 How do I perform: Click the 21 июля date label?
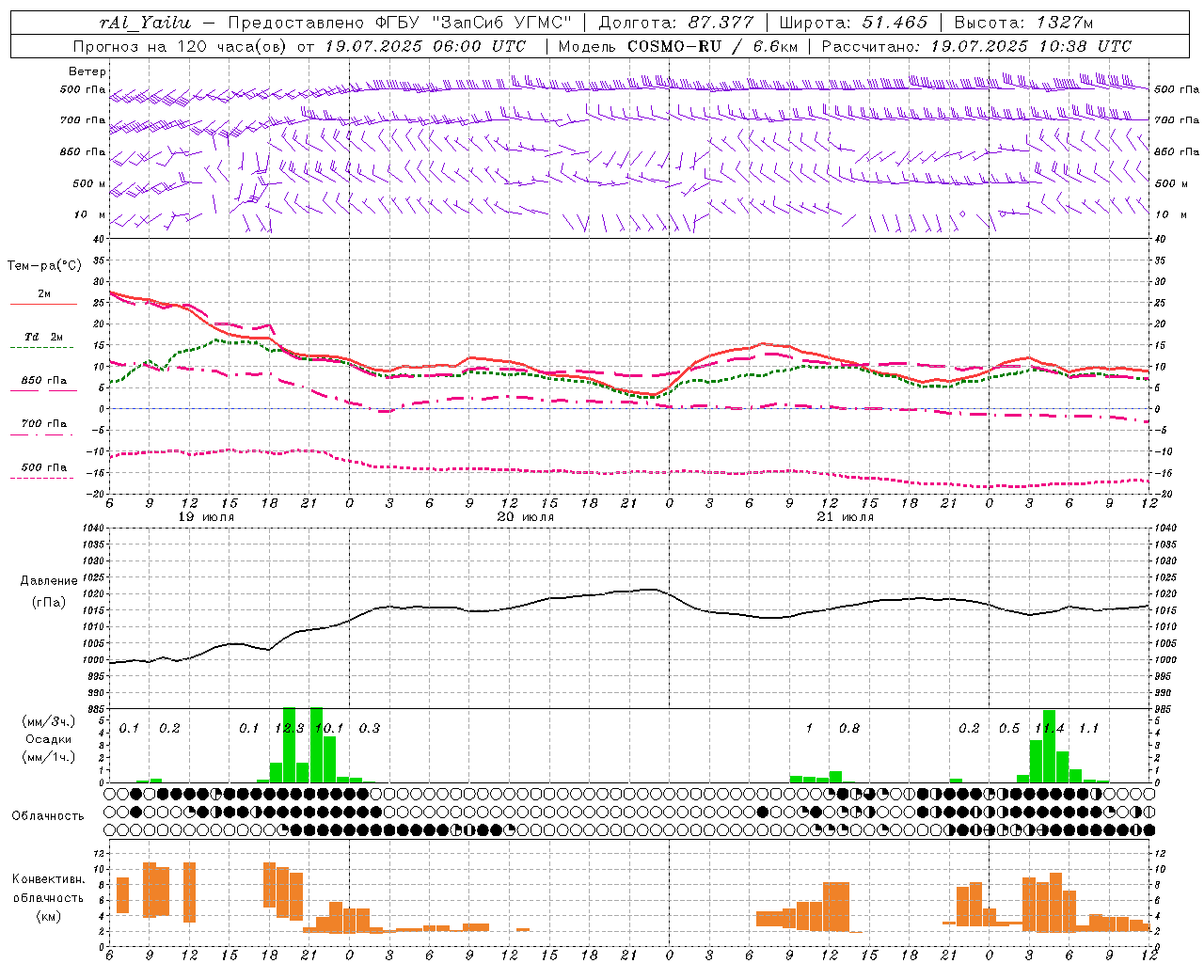click(x=845, y=517)
